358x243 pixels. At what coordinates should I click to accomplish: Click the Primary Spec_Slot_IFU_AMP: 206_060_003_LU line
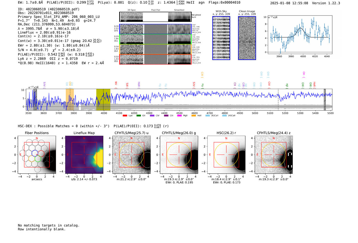click(59, 17)
